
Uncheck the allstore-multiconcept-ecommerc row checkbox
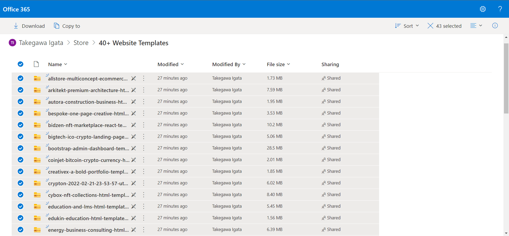pos(20,78)
